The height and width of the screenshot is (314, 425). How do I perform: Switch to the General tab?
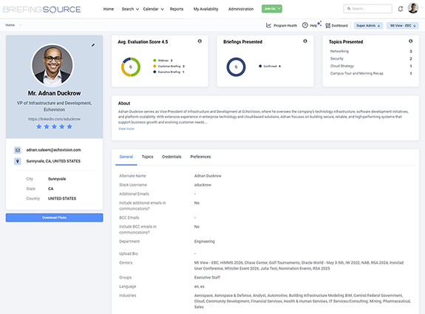pyautogui.click(x=126, y=157)
